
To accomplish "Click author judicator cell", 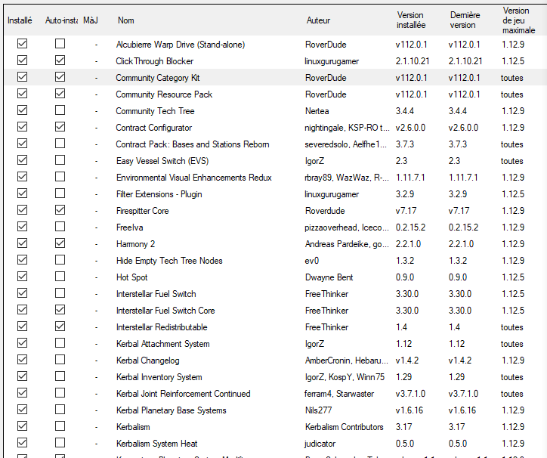I will 320,444.
